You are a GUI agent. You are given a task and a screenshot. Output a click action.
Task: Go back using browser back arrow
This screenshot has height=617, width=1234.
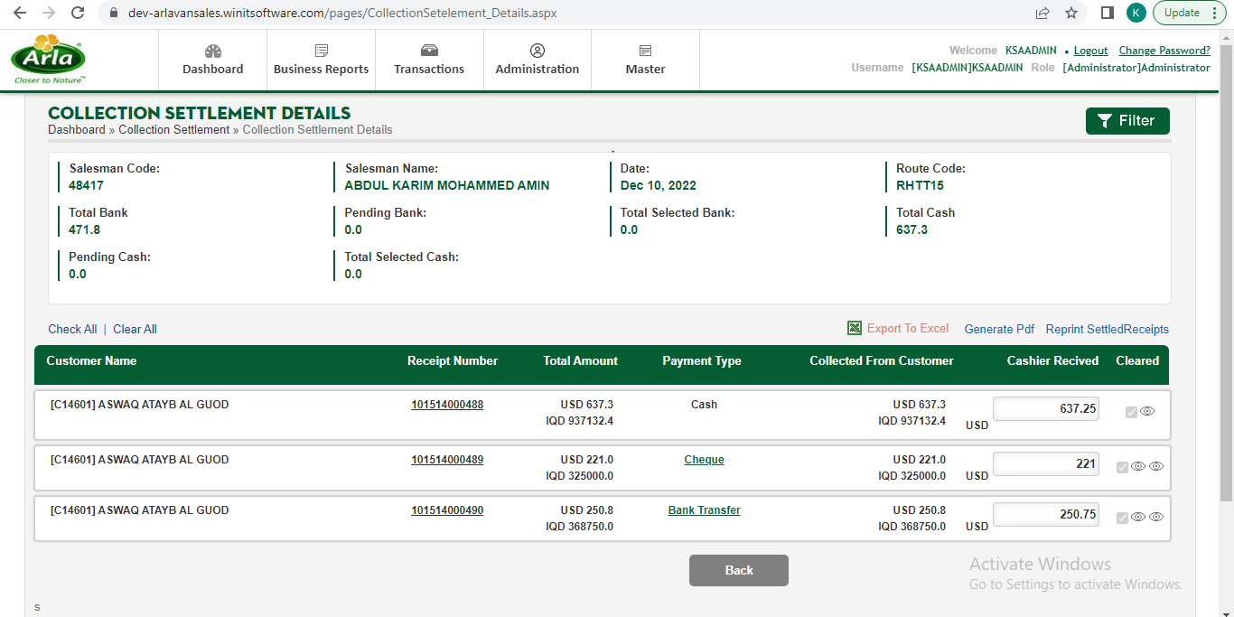click(19, 13)
